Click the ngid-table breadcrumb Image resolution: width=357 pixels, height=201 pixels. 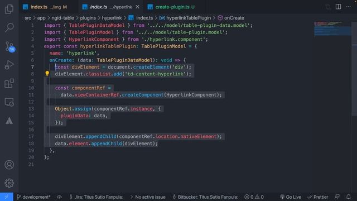[62, 18]
